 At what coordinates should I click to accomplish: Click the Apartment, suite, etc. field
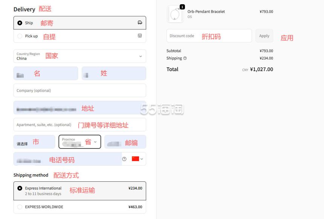point(79,125)
